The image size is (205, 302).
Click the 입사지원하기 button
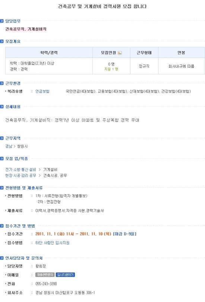pos(65,275)
